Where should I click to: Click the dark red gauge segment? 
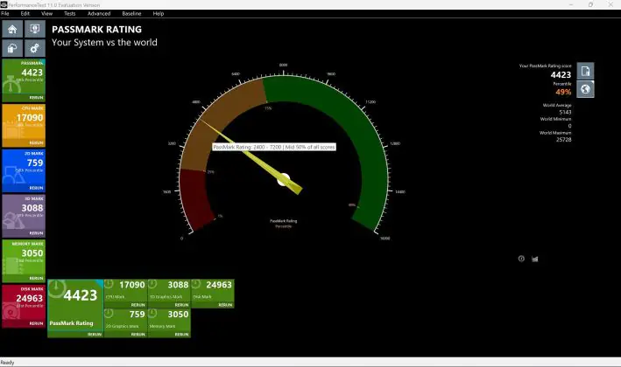coord(196,197)
